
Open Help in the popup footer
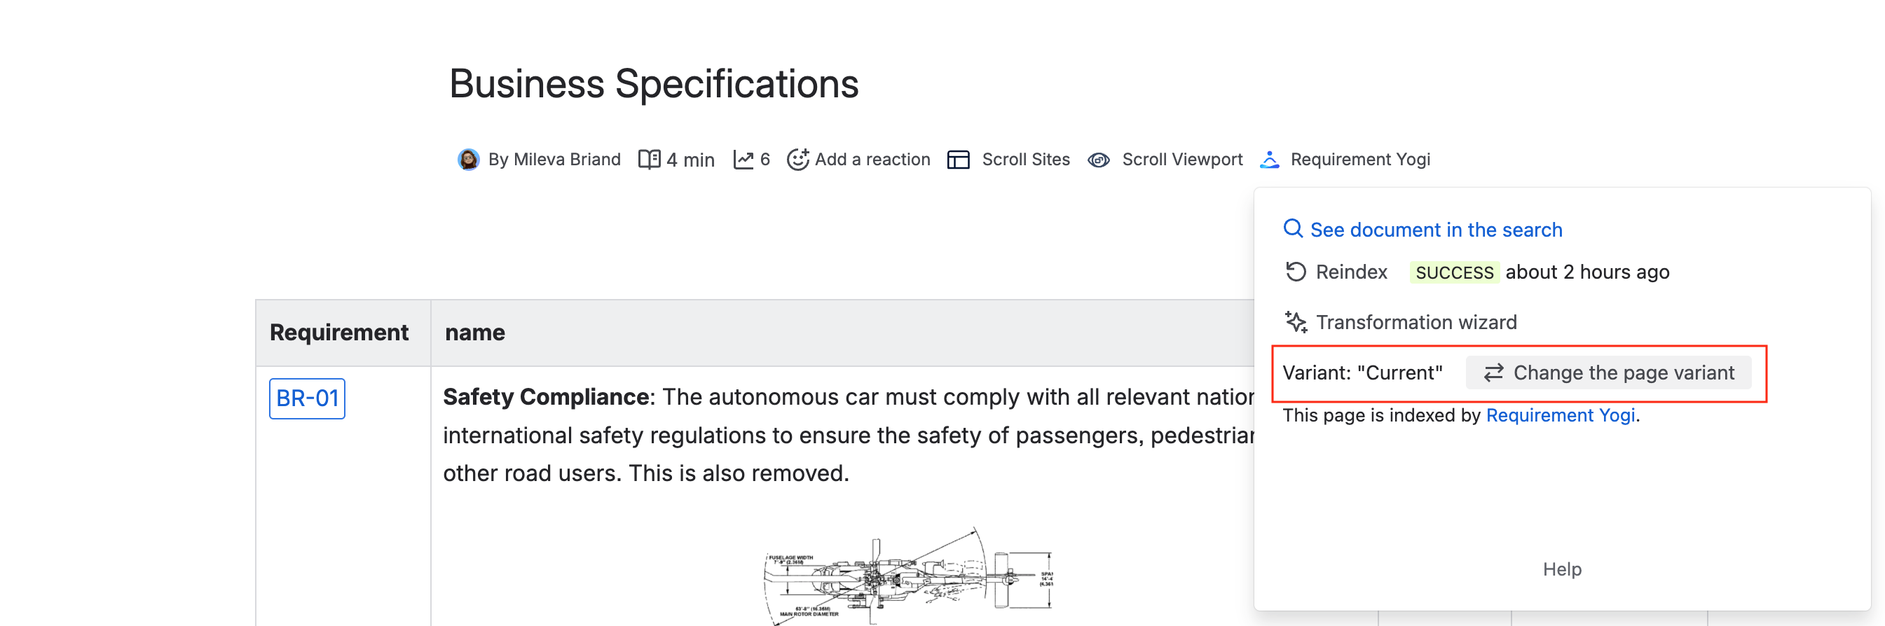[x=1561, y=569]
